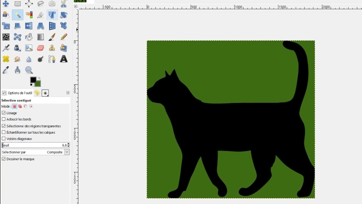Select the Flip tool
The height and width of the screenshot is (204, 362).
29,26
